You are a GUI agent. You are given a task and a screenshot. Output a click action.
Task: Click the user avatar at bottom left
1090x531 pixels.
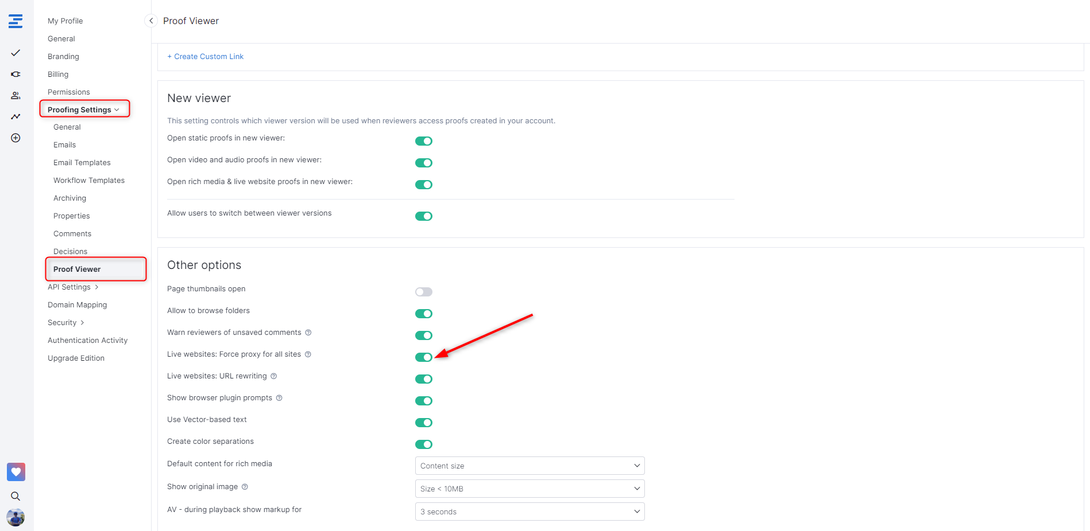coord(16,517)
